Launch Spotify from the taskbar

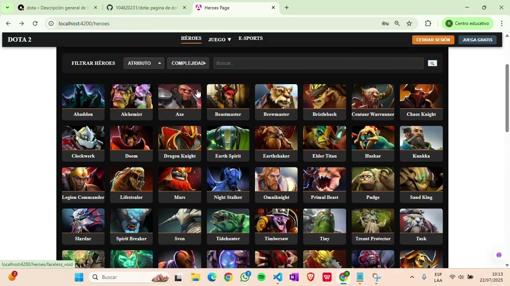[261, 277]
